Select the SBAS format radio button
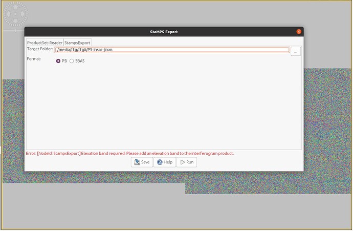Viewport: 353px width, 231px height. coord(72,61)
